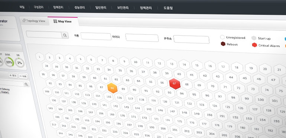Select hexagon node 47
The image size is (286, 138).
tap(273, 80)
